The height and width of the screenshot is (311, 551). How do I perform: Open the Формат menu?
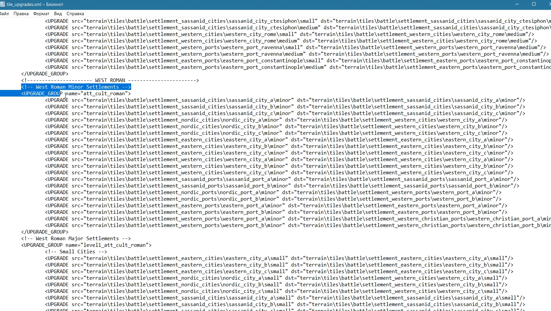(41, 14)
